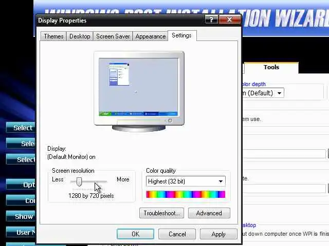Click the screen resolution slider handle
Image resolution: width=329 pixels, height=246 pixels.
point(79,181)
